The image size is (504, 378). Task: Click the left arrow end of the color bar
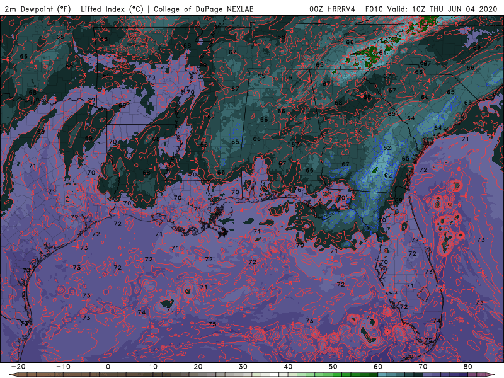tap(12, 375)
